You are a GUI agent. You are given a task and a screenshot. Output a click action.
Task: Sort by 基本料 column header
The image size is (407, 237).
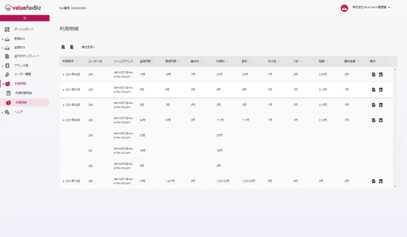click(x=197, y=61)
